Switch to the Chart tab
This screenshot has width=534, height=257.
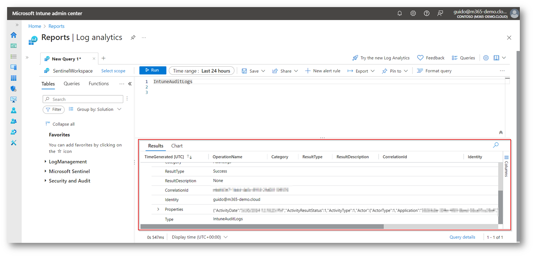pyautogui.click(x=177, y=146)
